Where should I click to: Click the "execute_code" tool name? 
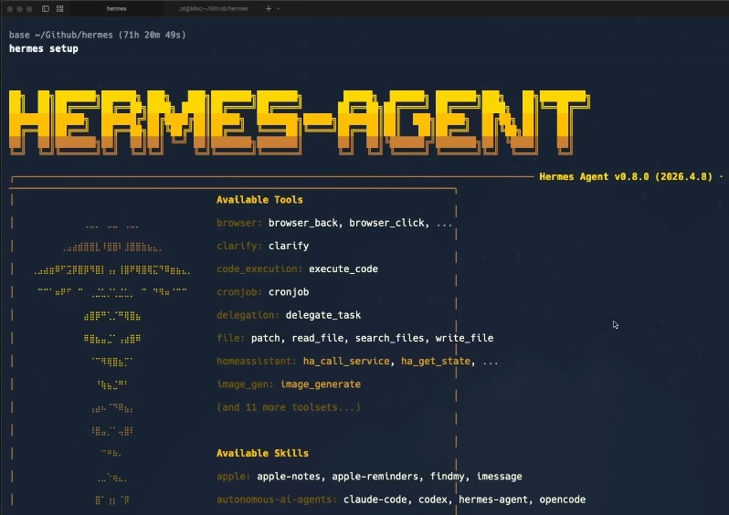[x=343, y=269]
